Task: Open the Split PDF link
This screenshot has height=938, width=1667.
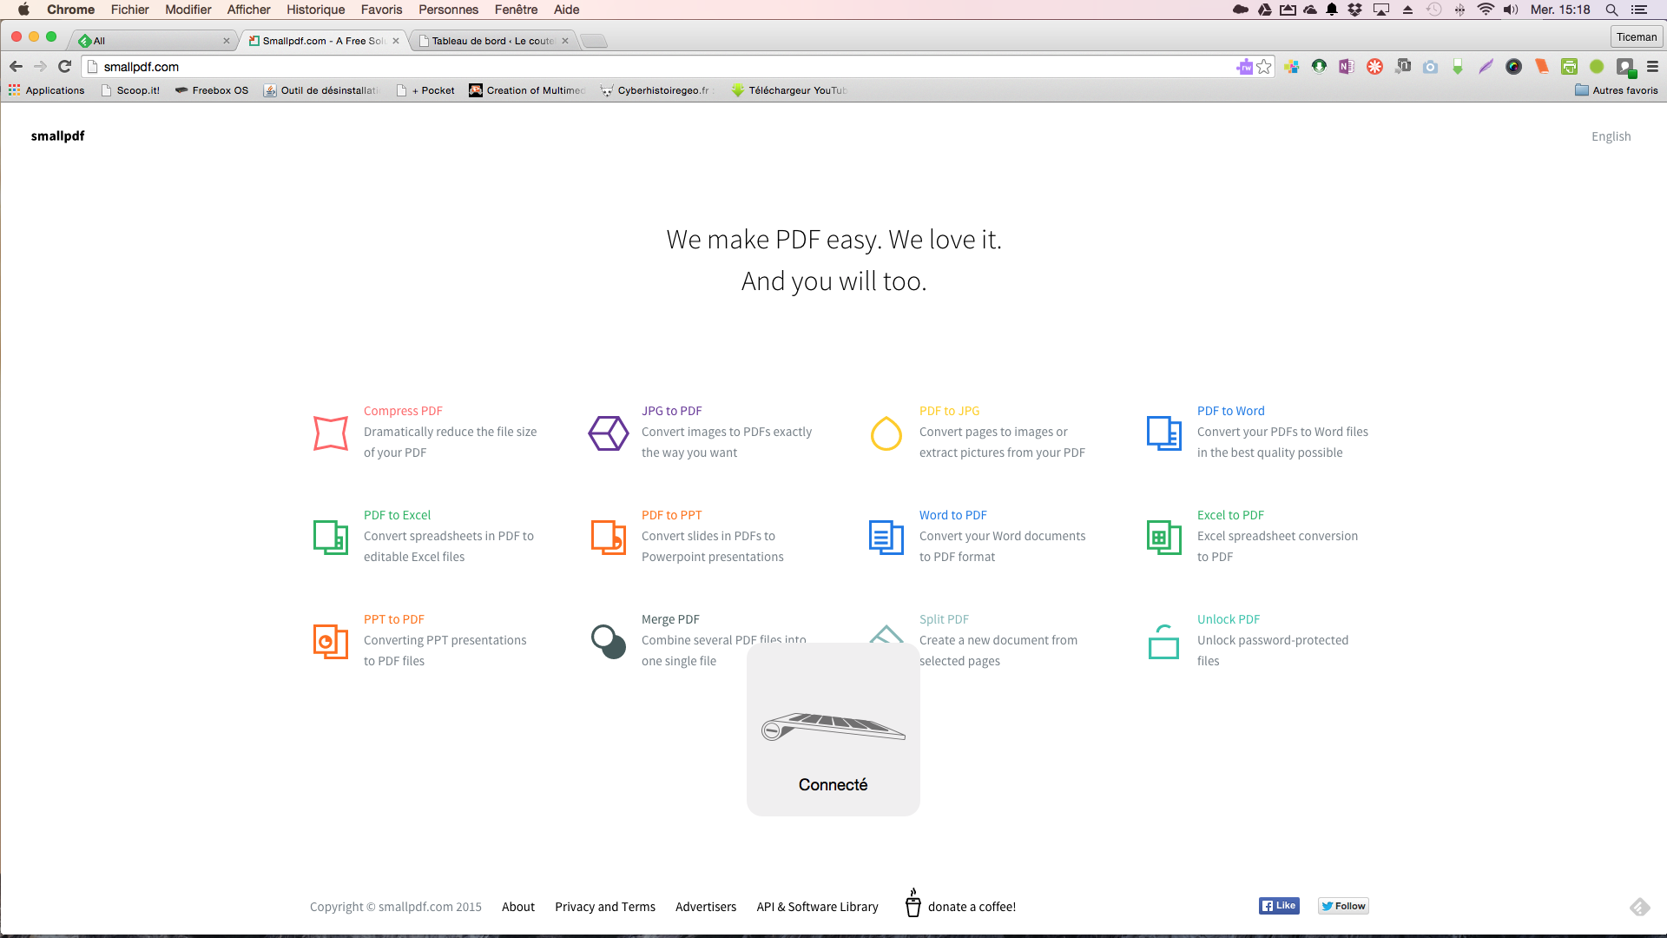Action: [x=944, y=619]
